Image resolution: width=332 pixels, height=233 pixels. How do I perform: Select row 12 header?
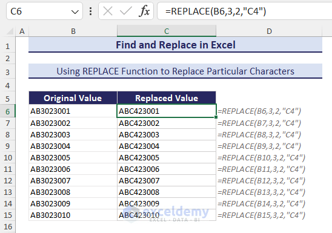click(x=8, y=180)
